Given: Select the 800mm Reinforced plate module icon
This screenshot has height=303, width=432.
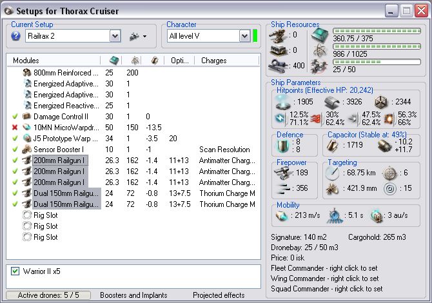Looking at the screenshot, I should (x=26, y=73).
